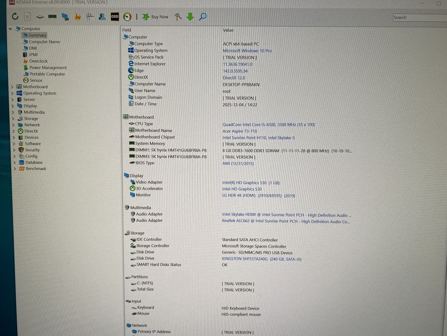This screenshot has width=447, height=336.
Task: Open the preferences hammer icon
Action: click(x=178, y=17)
